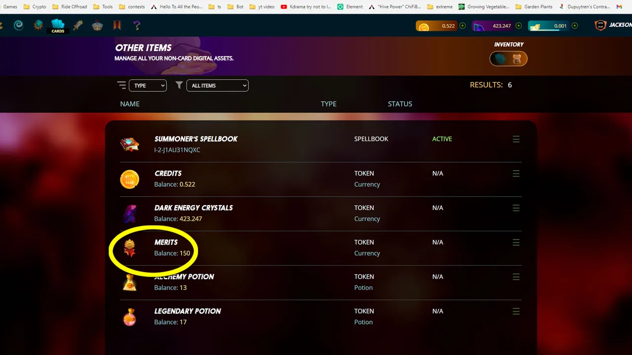632x355 pixels.
Task: Click the Legendary Potion balance of 17
Action: 170,322
